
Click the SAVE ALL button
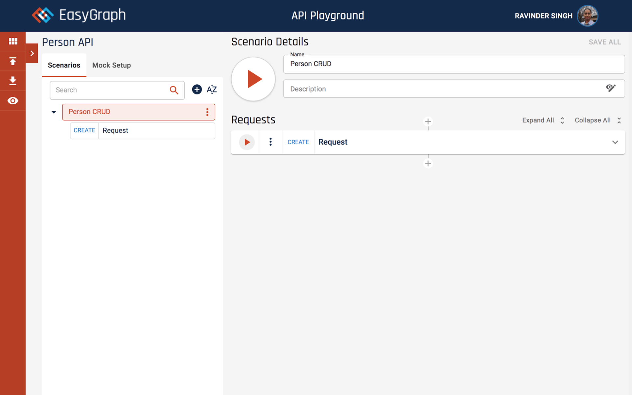604,42
